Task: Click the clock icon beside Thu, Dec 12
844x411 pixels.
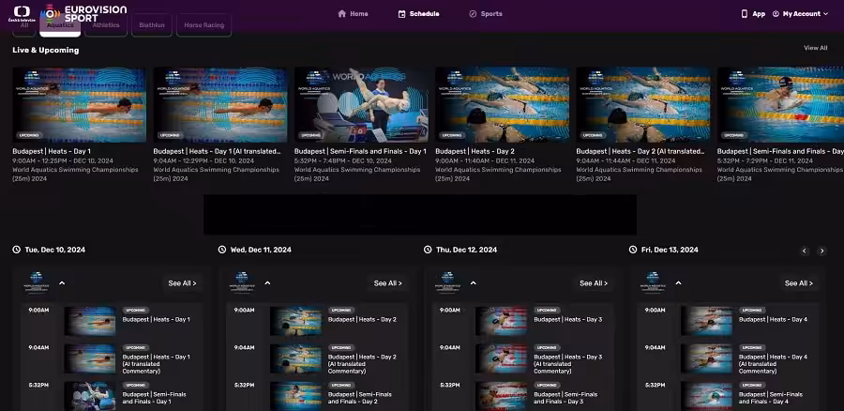Action: point(428,250)
